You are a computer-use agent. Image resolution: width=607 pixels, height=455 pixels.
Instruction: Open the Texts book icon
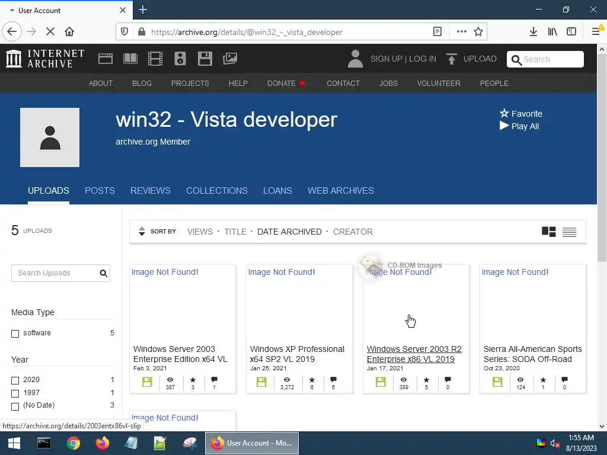click(130, 59)
